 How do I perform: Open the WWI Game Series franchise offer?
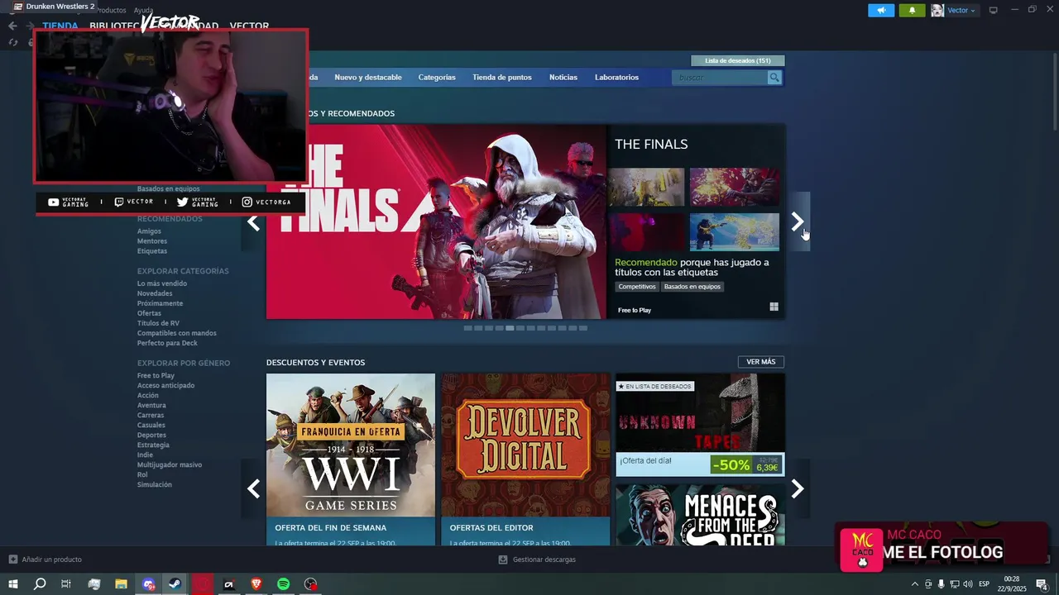point(351,459)
